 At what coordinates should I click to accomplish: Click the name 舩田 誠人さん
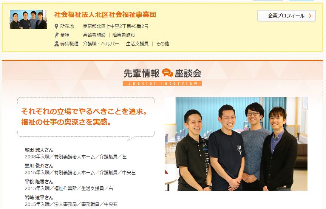pos(39,150)
